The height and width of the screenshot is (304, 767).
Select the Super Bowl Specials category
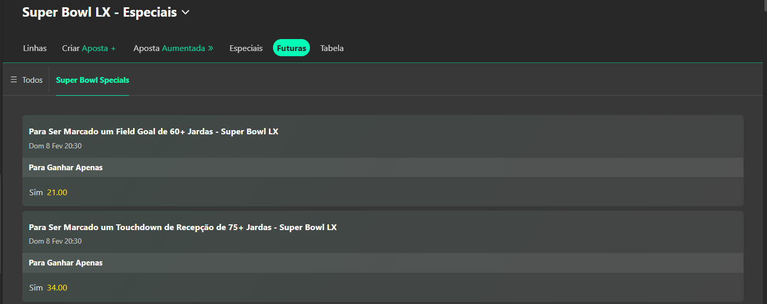click(93, 80)
